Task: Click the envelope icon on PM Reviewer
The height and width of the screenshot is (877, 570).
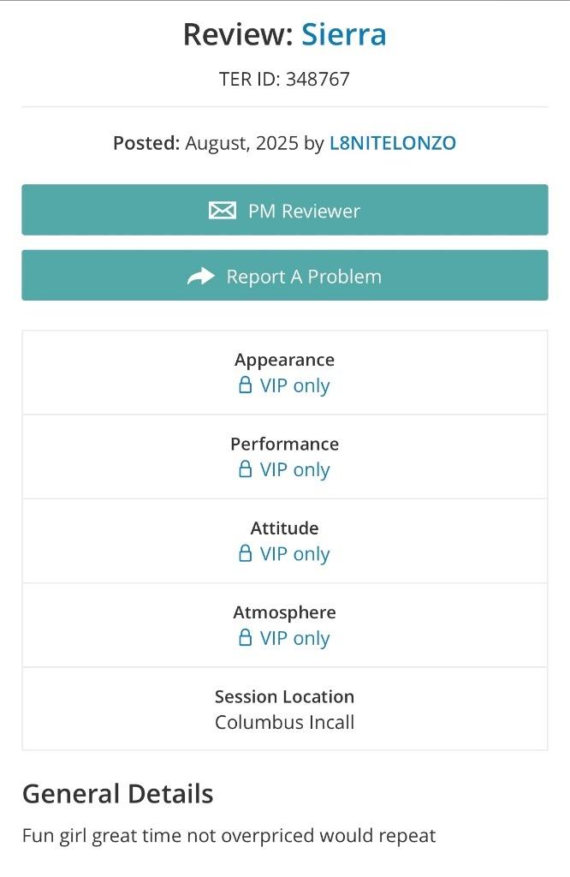Action: coord(223,211)
